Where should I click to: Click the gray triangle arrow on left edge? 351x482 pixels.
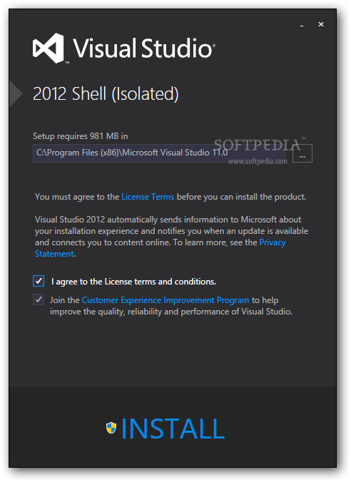click(x=16, y=93)
